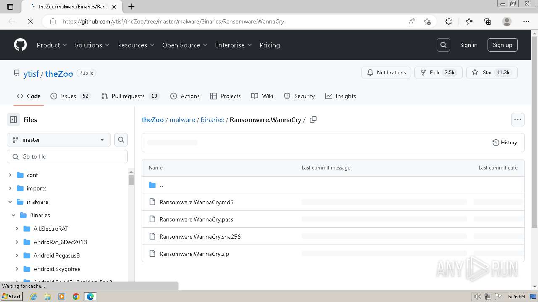The image size is (538, 302).
Task: Open the browser tab actions icon
Action: click(x=10, y=6)
